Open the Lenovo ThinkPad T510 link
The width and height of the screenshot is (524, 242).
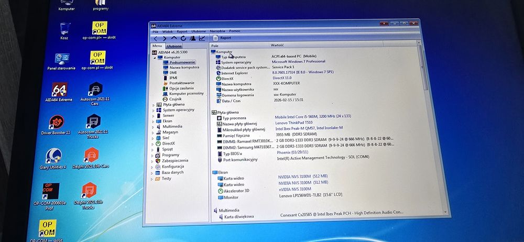point(294,123)
